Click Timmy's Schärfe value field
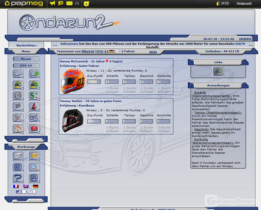This screenshot has height=210, width=261. (x=112, y=121)
